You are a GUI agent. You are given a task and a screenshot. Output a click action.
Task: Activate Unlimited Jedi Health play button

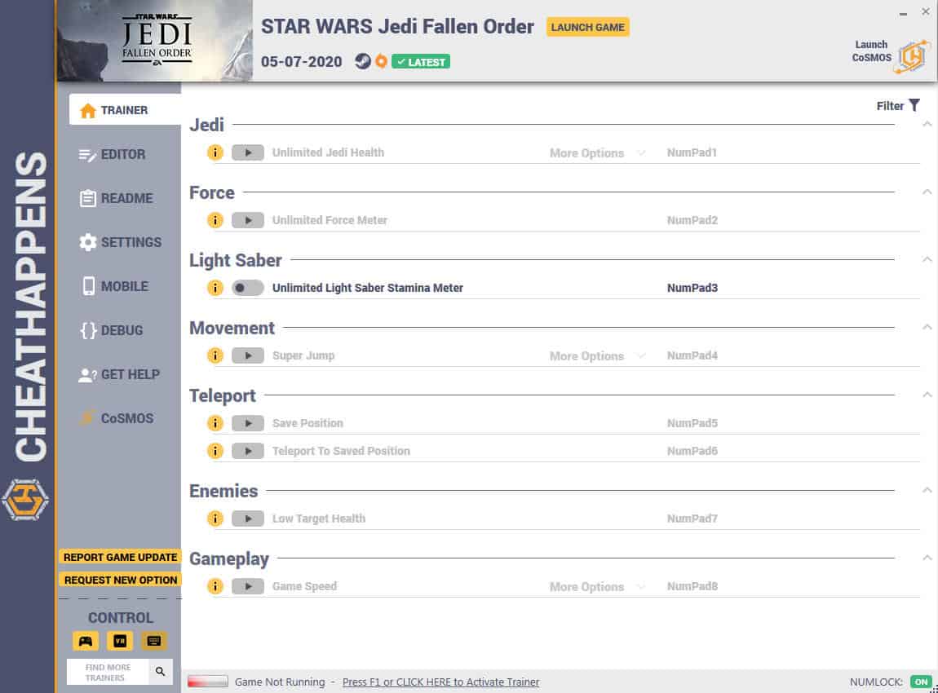(x=248, y=152)
